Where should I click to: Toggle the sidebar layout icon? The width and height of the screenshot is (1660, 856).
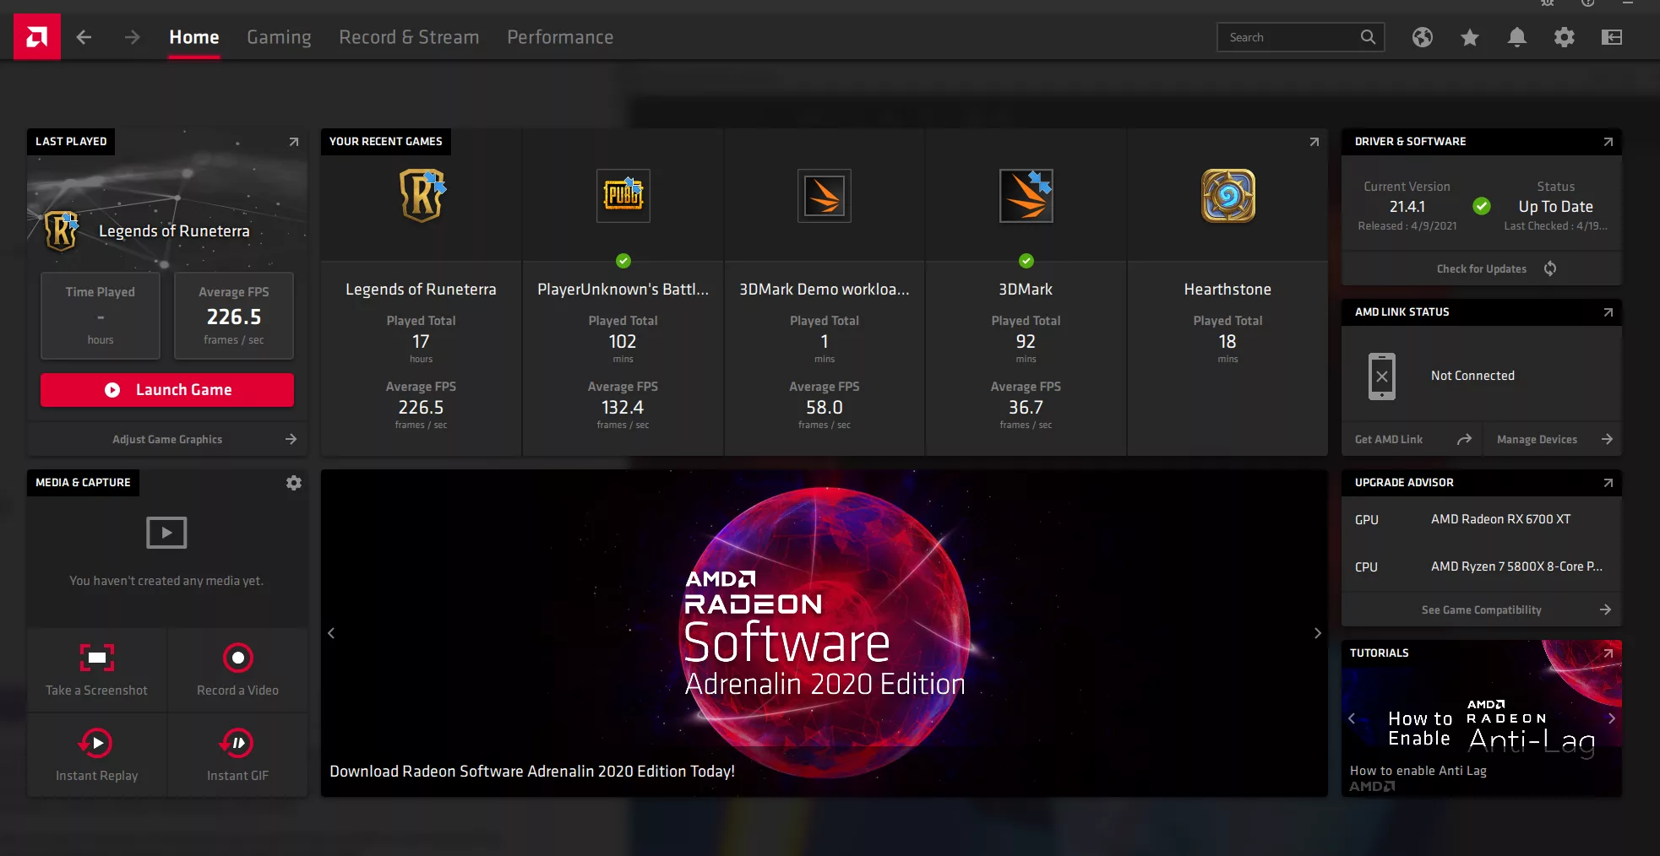pos(1612,37)
